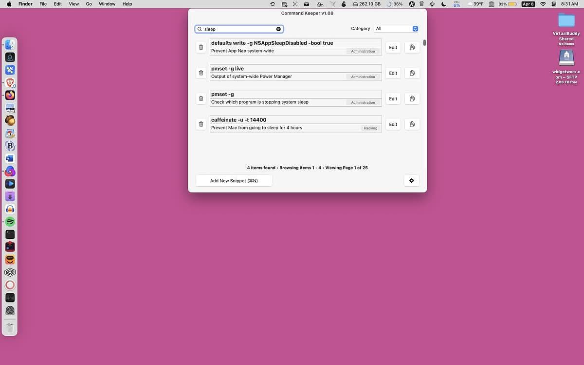Click the snippet list scrollbar
Screen dimensions: 584x365
click(x=424, y=42)
